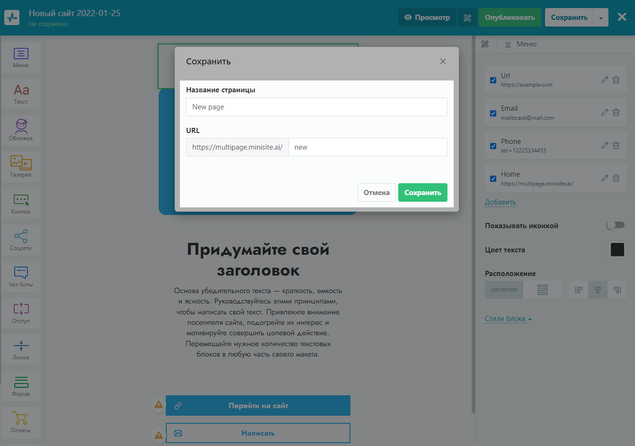
Task: Click Написать button on canvas
Action: (x=258, y=433)
